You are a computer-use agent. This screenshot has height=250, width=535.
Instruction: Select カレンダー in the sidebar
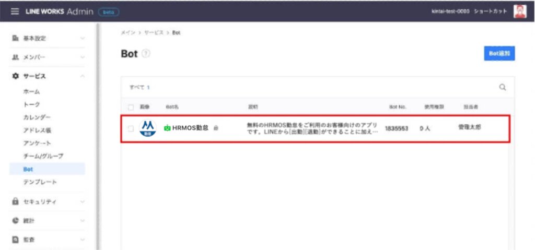coord(37,117)
